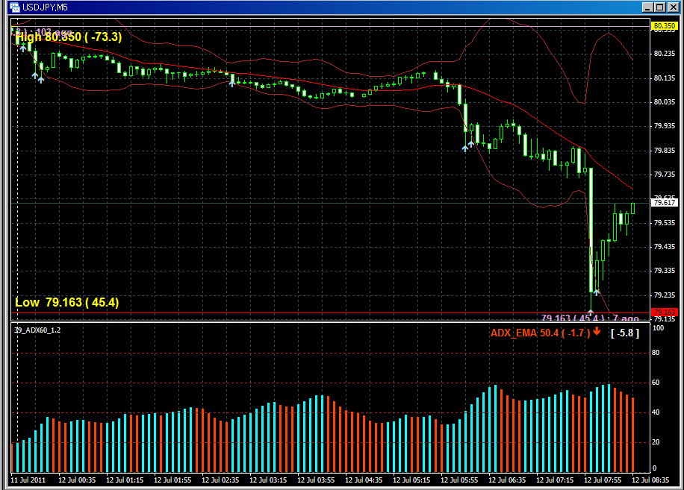The height and width of the screenshot is (490, 684).
Task: Click the 12 Jul 07:55 time label
Action: click(x=603, y=480)
